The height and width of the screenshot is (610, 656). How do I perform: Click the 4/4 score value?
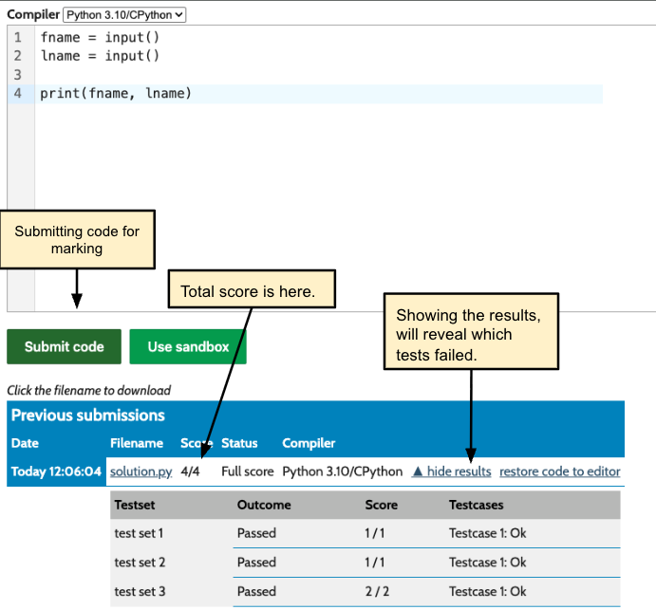point(191,471)
